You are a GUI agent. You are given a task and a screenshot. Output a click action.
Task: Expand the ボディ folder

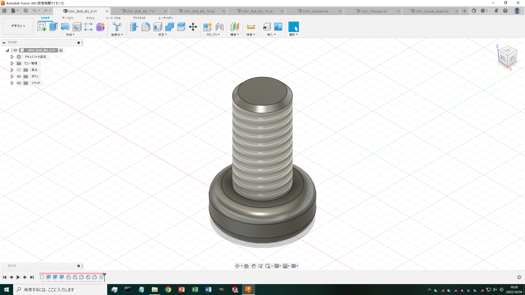pos(12,76)
